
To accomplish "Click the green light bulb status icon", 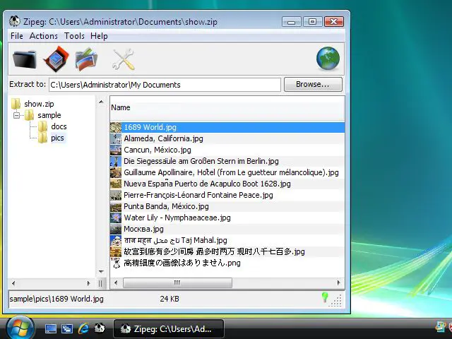I will coord(325,297).
